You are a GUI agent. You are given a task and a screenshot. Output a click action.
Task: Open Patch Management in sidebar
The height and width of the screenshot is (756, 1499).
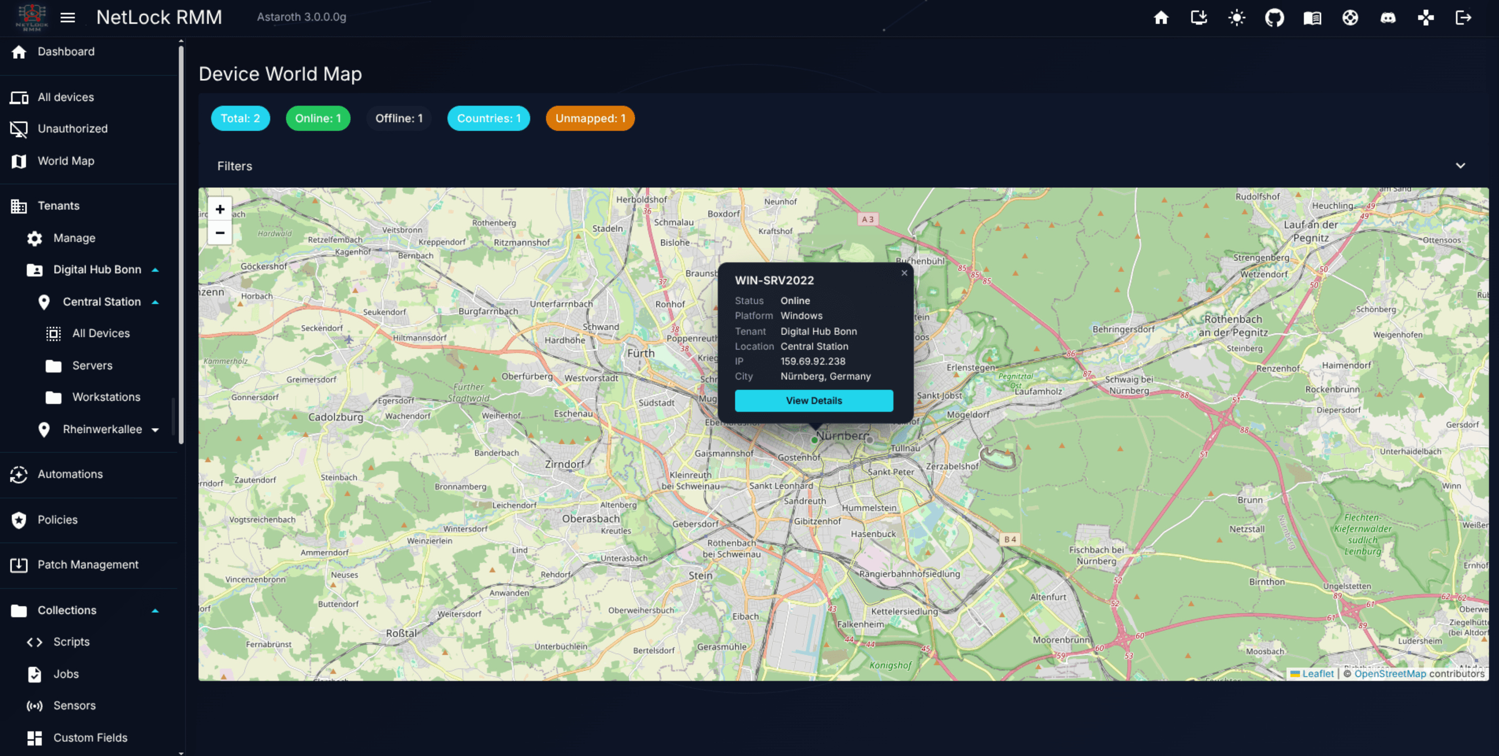pyautogui.click(x=88, y=565)
